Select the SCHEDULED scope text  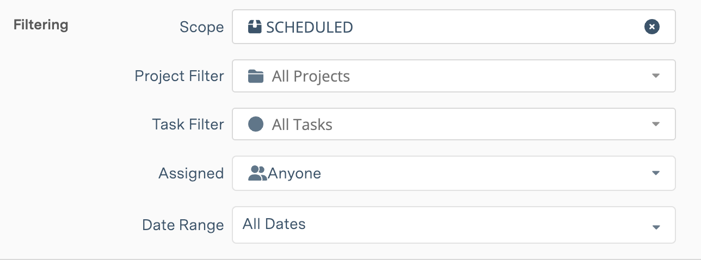309,27
